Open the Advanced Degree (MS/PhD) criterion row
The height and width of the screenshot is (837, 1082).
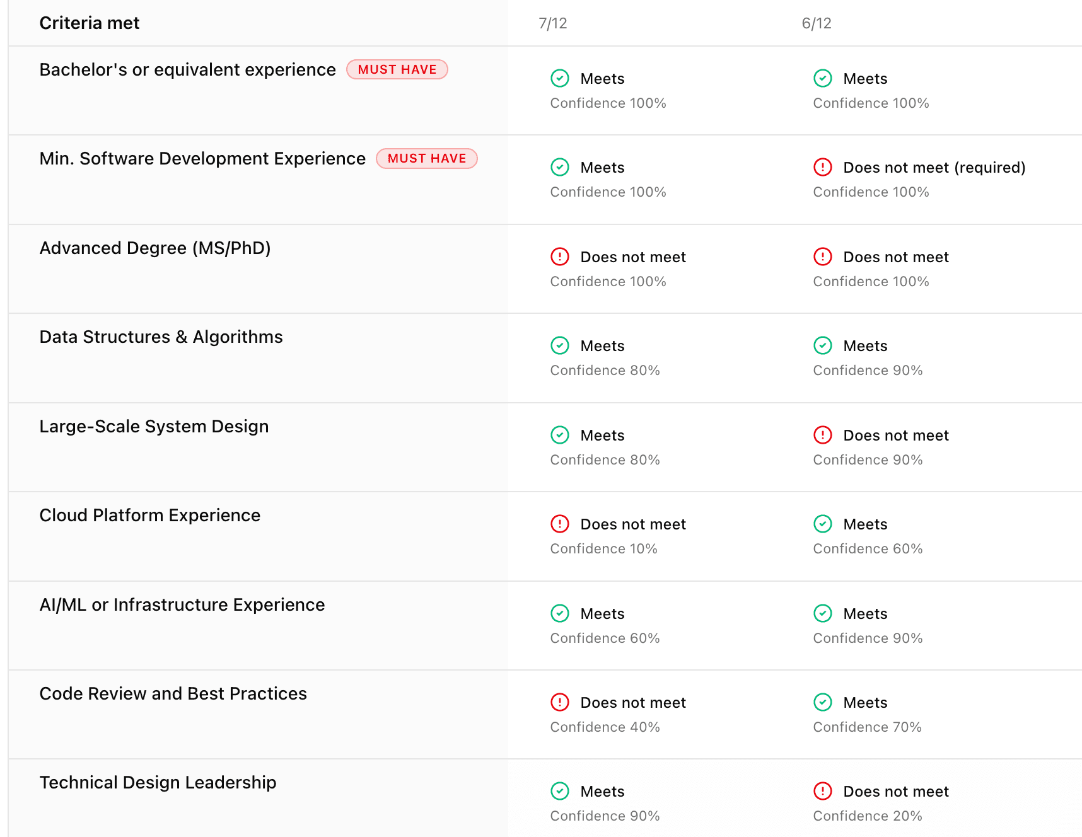155,248
